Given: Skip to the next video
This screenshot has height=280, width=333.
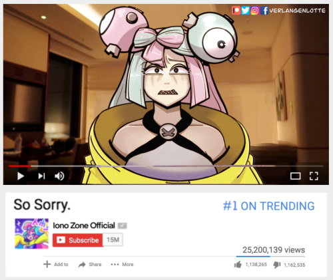Looking at the screenshot, I should 41,176.
